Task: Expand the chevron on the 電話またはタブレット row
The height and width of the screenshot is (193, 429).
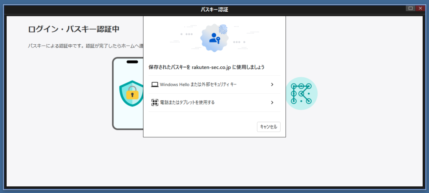Action: coord(272,103)
